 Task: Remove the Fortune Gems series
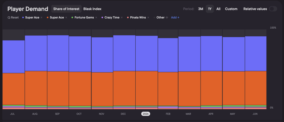pyautogui.click(x=96, y=17)
